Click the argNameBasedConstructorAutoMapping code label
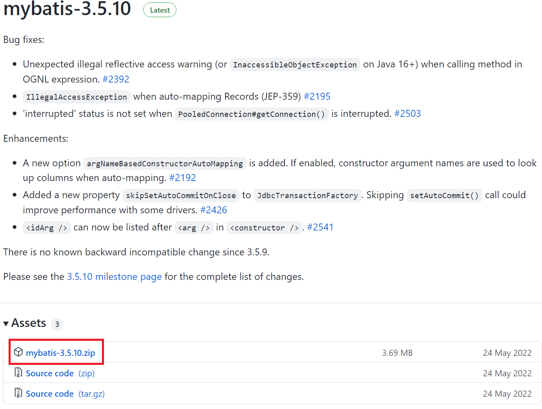The height and width of the screenshot is (409, 542). click(165, 163)
